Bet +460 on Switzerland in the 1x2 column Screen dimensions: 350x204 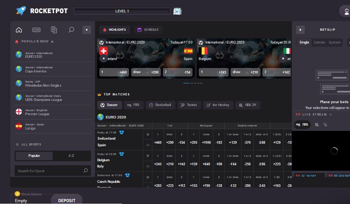(158, 140)
